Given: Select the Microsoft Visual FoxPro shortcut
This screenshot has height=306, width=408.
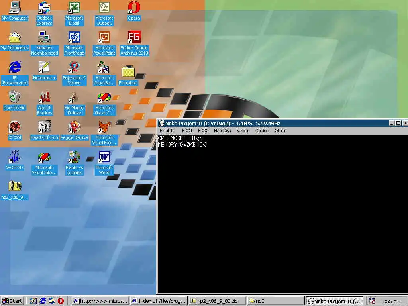Looking at the screenshot, I should tap(104, 133).
